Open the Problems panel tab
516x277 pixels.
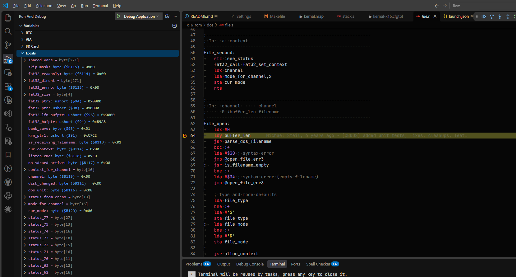198,264
